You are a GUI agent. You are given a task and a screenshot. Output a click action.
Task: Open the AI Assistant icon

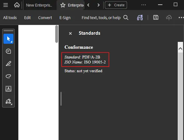pyautogui.click(x=140, y=17)
